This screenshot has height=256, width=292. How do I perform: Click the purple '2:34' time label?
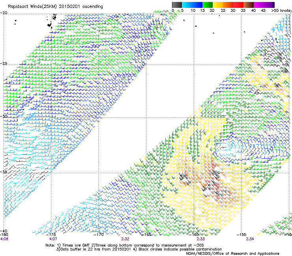click(x=250, y=239)
